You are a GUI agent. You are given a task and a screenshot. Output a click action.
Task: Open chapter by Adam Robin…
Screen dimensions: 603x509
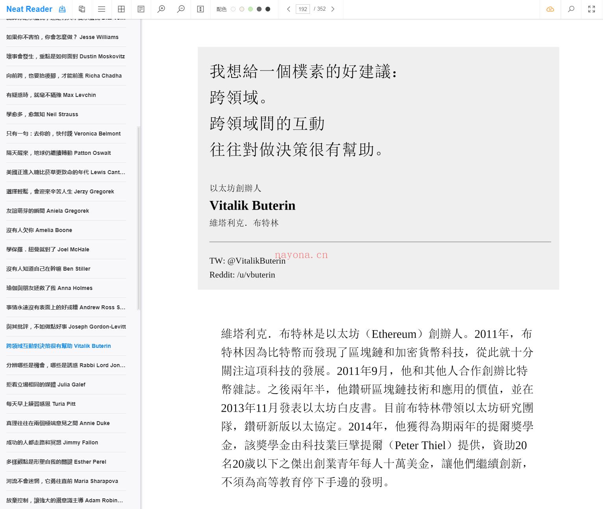tap(66, 500)
